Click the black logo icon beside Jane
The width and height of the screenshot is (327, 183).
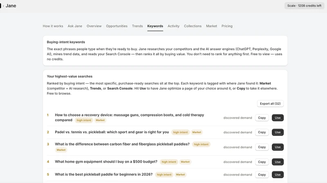pyautogui.click(x=0, y=6)
